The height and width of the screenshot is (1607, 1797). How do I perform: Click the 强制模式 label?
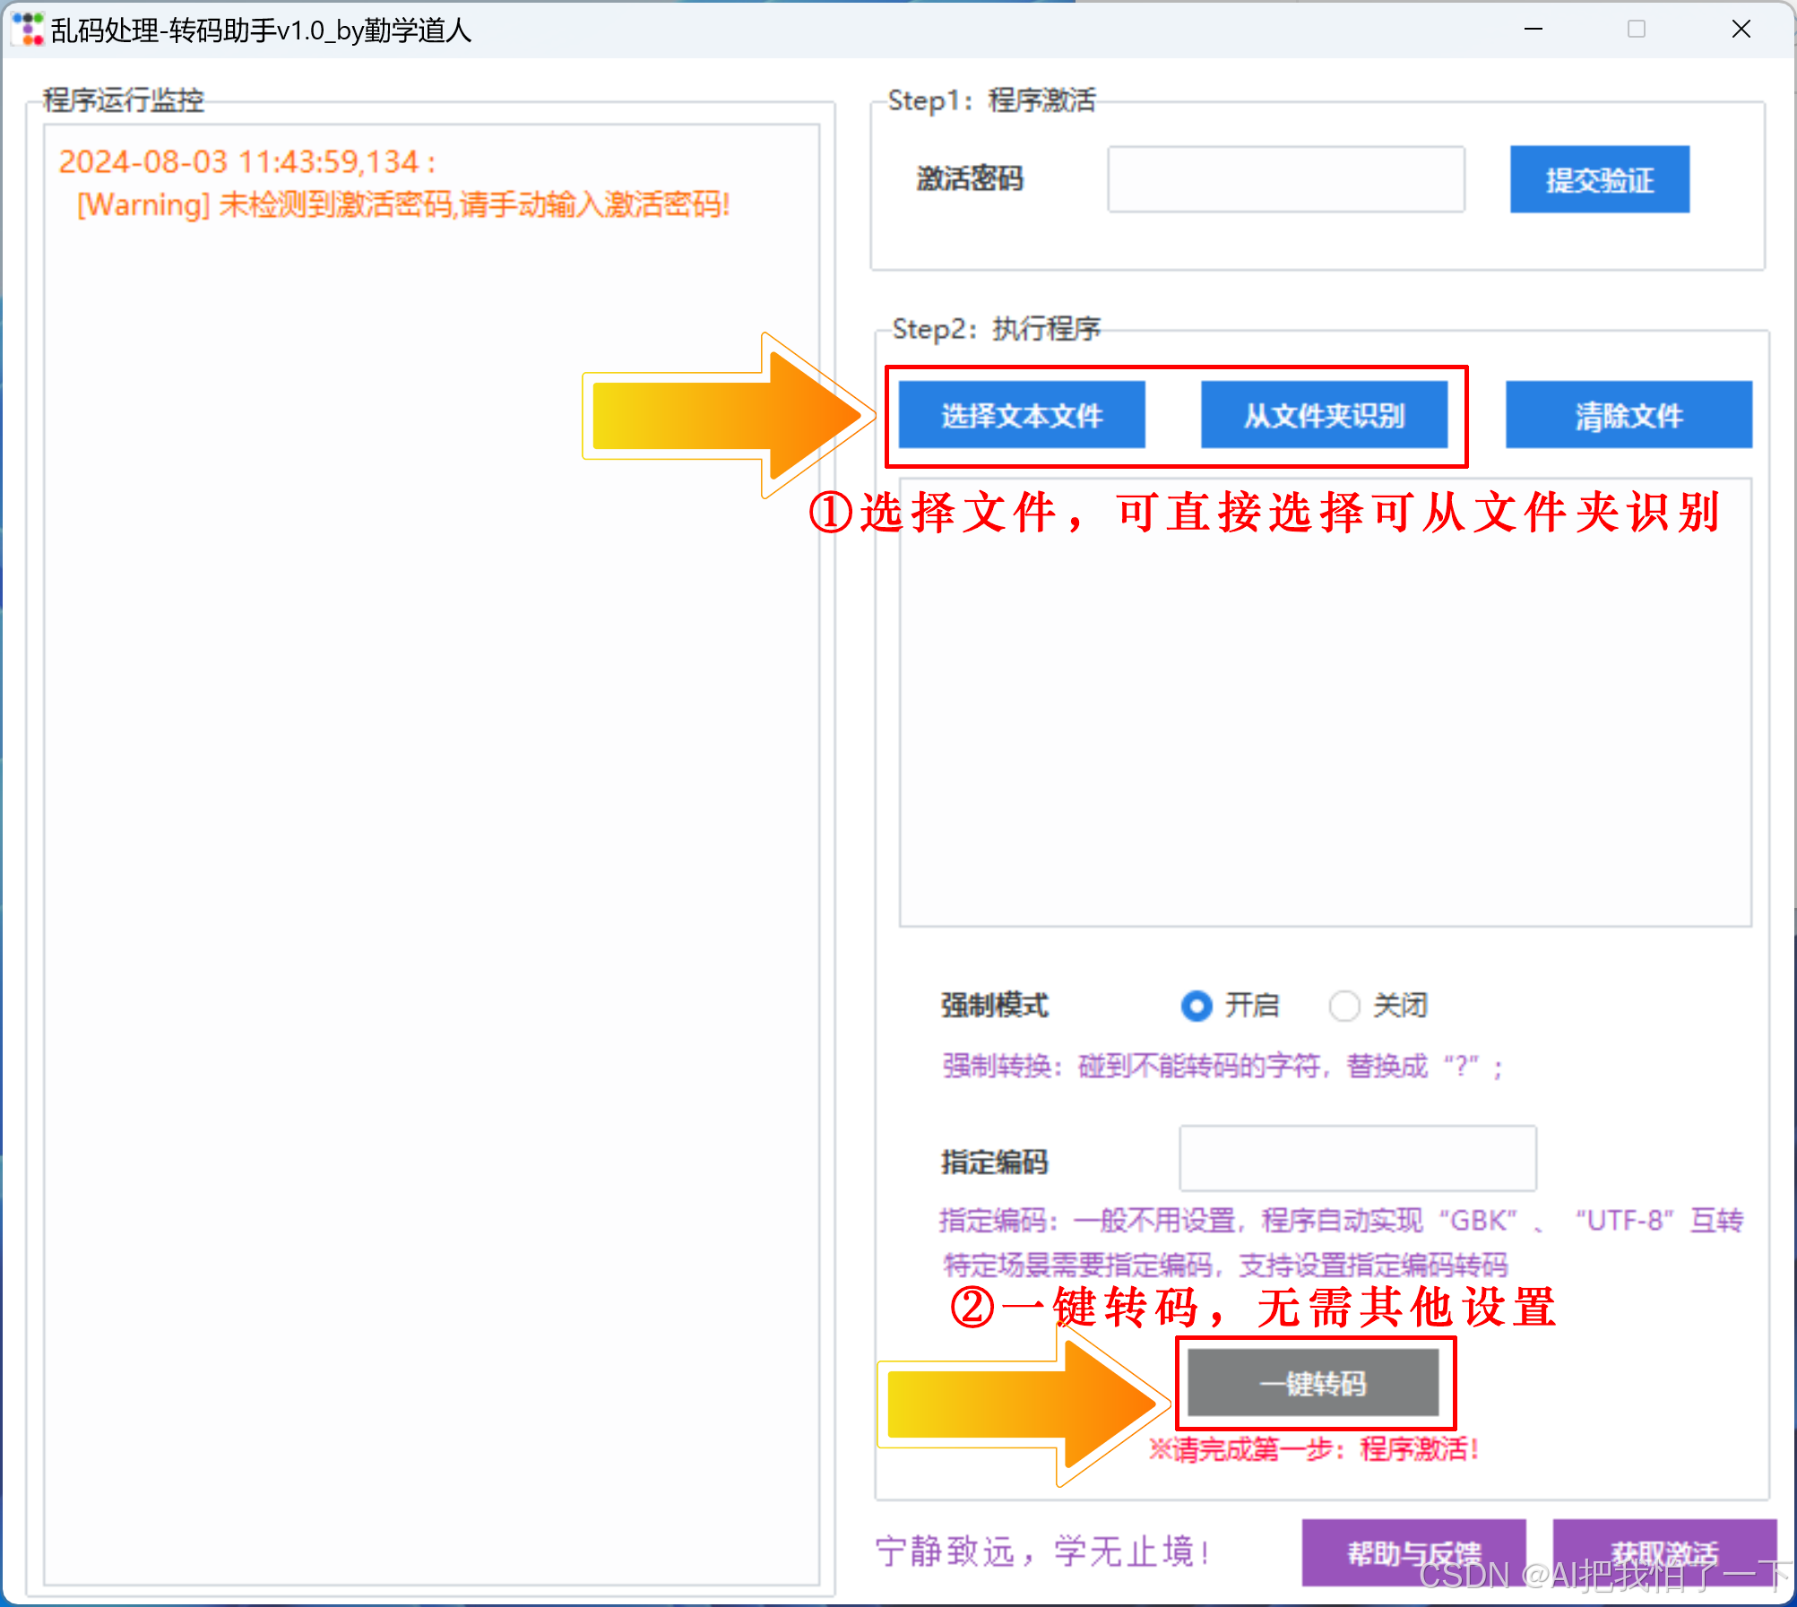[x=994, y=1006]
